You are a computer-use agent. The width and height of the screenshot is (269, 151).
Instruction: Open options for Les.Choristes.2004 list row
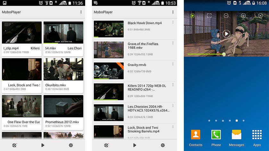click(x=173, y=106)
